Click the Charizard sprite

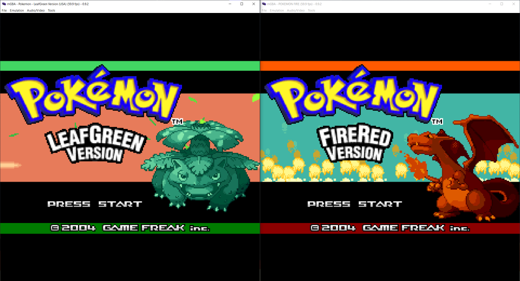463,169
